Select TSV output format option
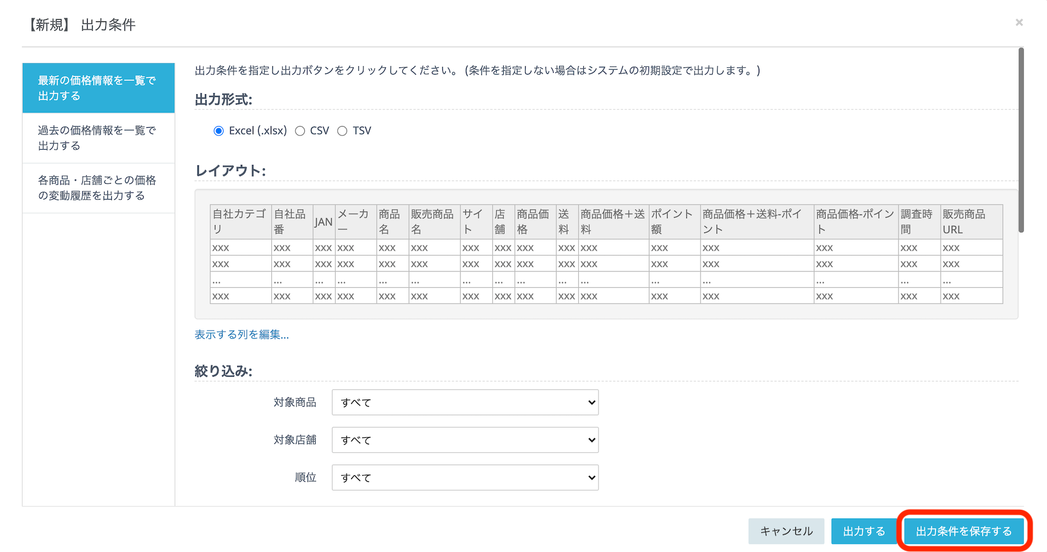The width and height of the screenshot is (1047, 552). coord(342,131)
